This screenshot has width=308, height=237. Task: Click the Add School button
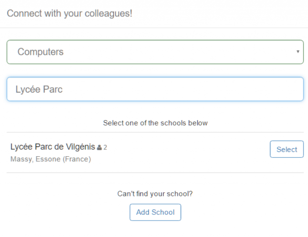click(155, 212)
